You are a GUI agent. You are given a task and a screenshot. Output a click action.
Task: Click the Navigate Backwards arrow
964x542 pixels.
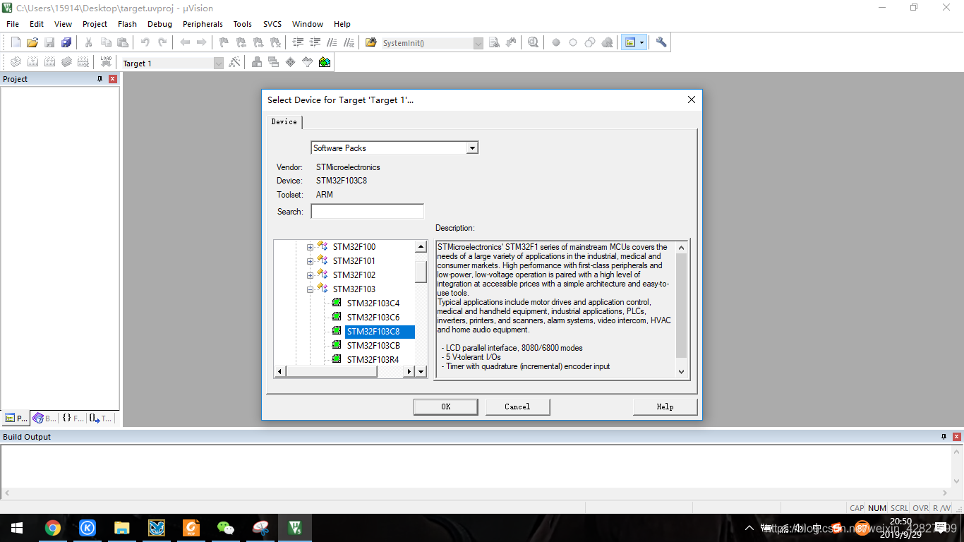pos(185,42)
